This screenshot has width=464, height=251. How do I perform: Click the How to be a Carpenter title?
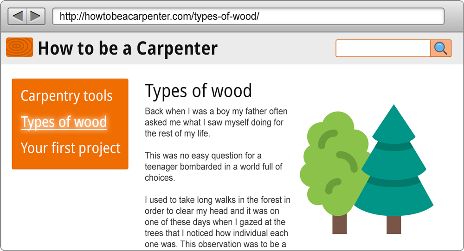[x=128, y=48]
